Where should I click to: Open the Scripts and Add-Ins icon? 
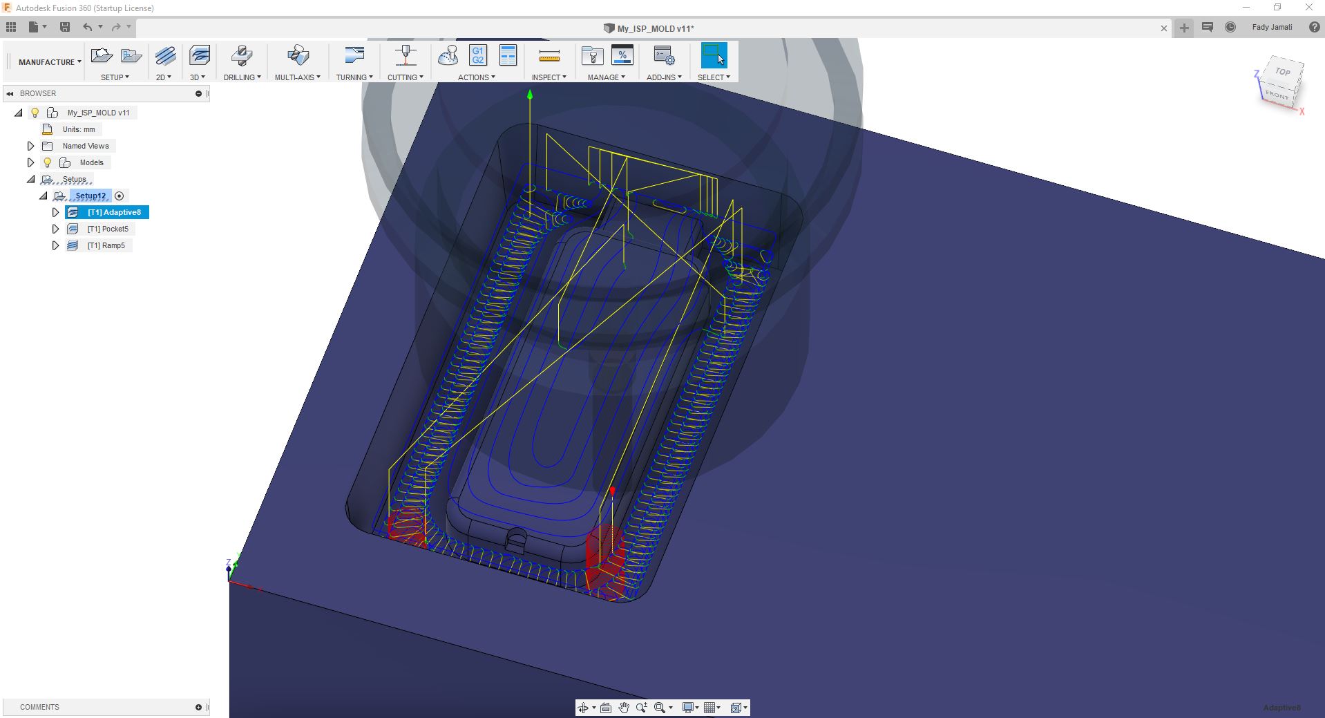tap(664, 56)
